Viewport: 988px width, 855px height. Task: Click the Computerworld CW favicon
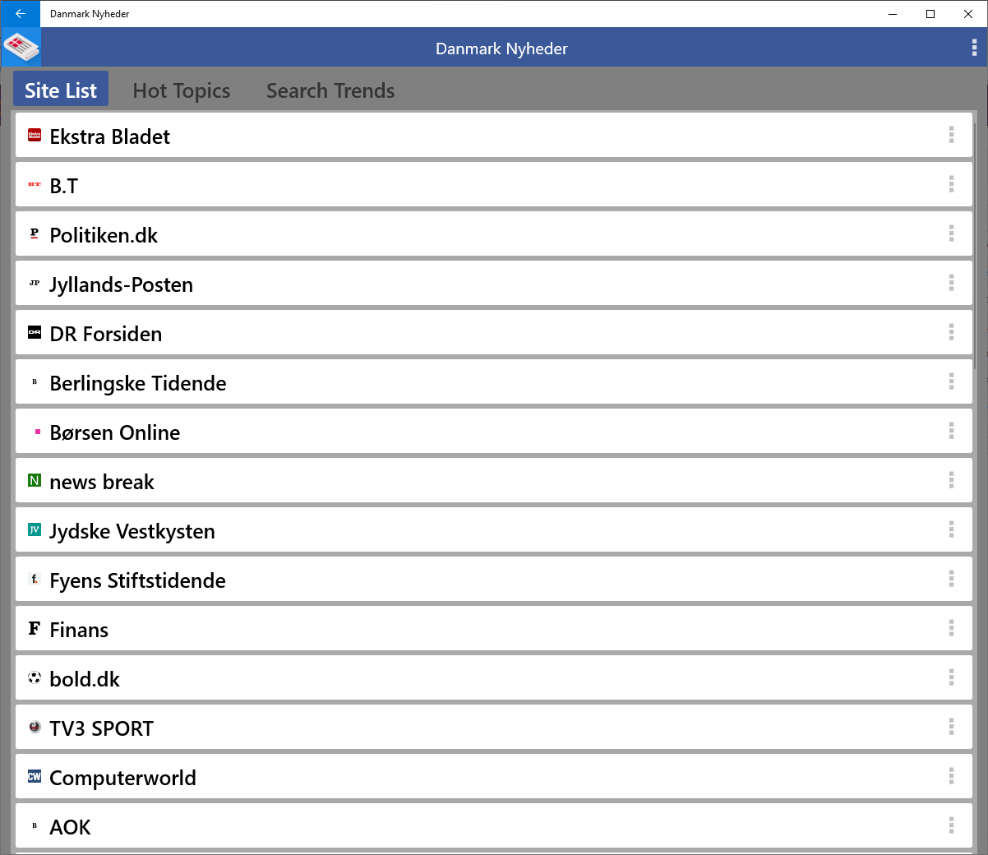click(x=35, y=776)
